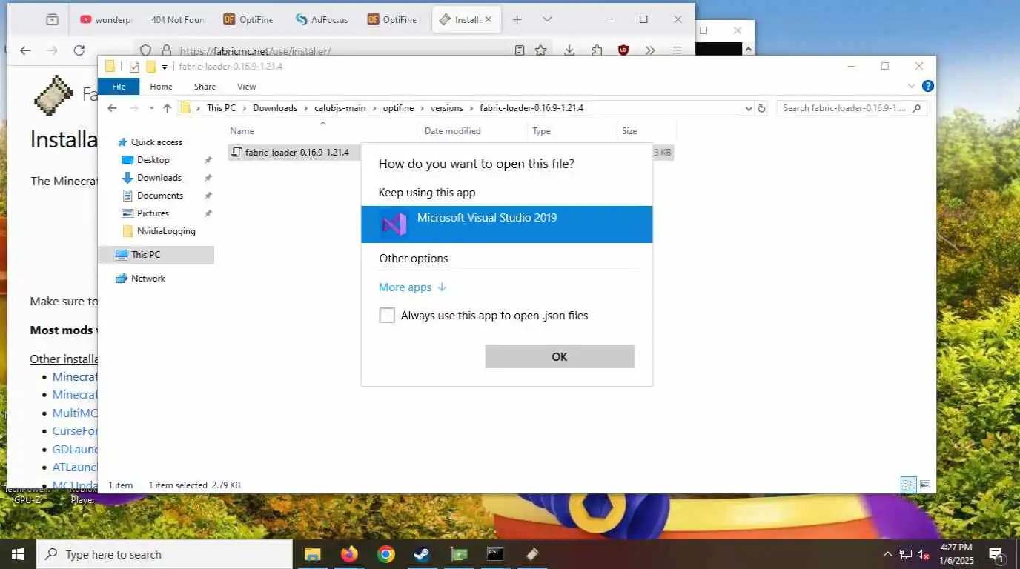The height and width of the screenshot is (569, 1020).
Task: Open Firefox View recent browsing icon
Action: click(x=52, y=20)
